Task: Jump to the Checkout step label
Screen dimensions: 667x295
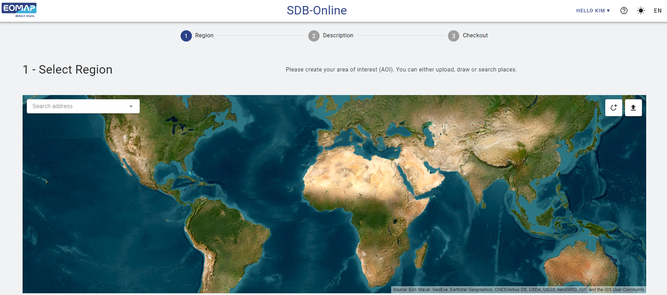Action: pyautogui.click(x=475, y=36)
